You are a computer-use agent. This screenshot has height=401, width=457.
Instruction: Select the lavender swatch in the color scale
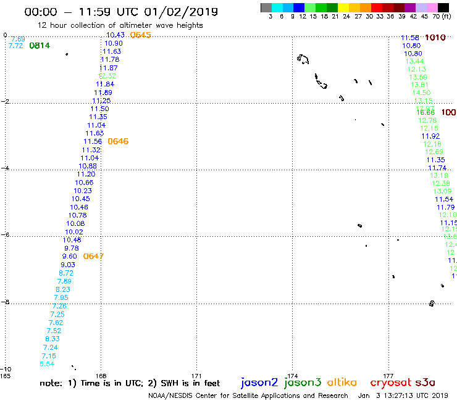pos(421,7)
